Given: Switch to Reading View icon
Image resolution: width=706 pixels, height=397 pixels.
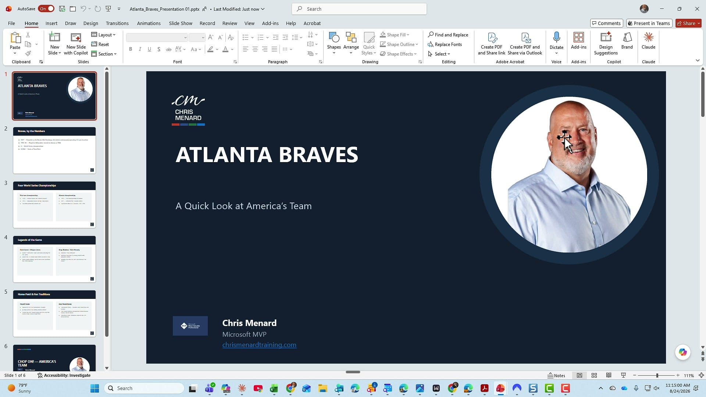Looking at the screenshot, I should (x=609, y=375).
